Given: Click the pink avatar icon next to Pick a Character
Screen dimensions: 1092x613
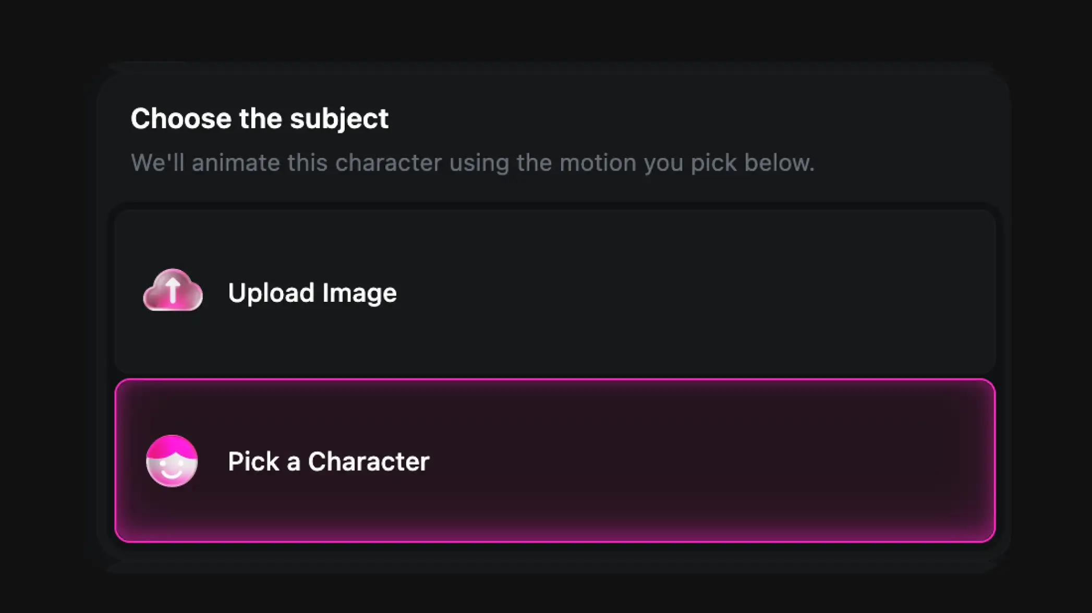Looking at the screenshot, I should (172, 462).
